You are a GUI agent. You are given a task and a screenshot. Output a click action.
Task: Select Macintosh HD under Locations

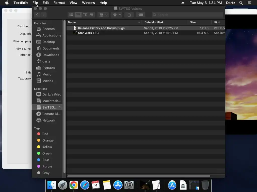(x=47, y=101)
